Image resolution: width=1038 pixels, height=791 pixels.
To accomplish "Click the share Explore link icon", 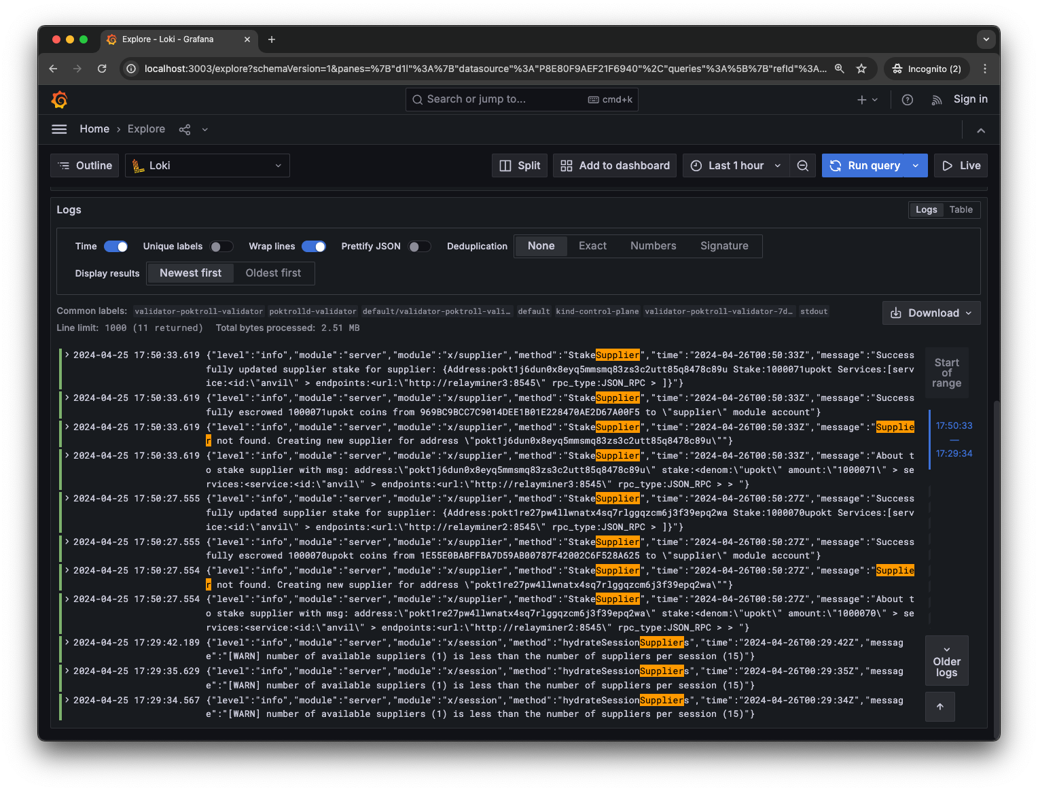I will [185, 129].
